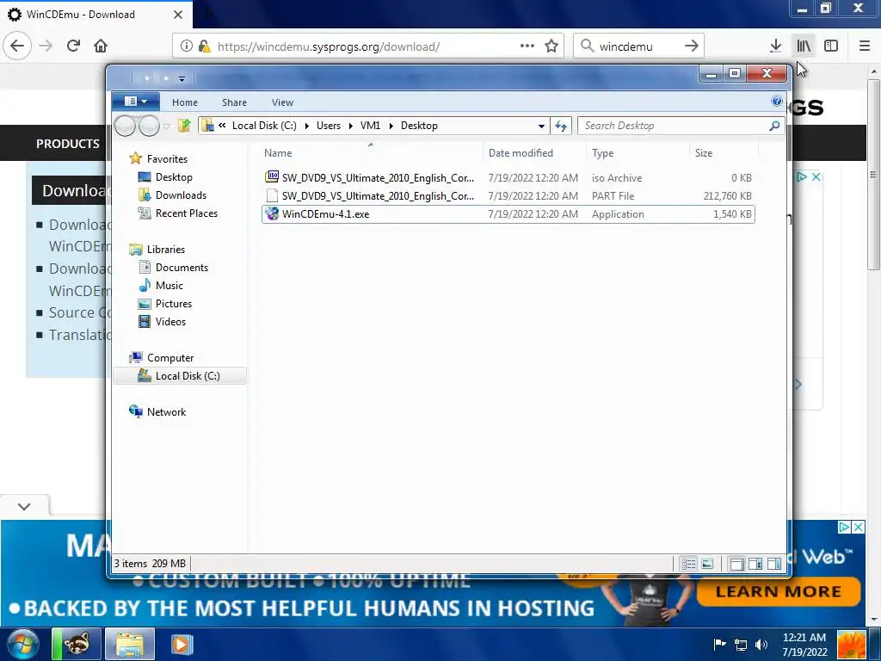Sort by Type column header

[638, 153]
